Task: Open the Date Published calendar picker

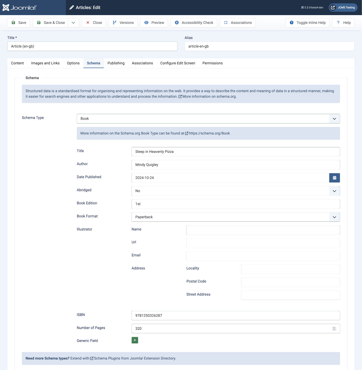Action: click(x=335, y=178)
